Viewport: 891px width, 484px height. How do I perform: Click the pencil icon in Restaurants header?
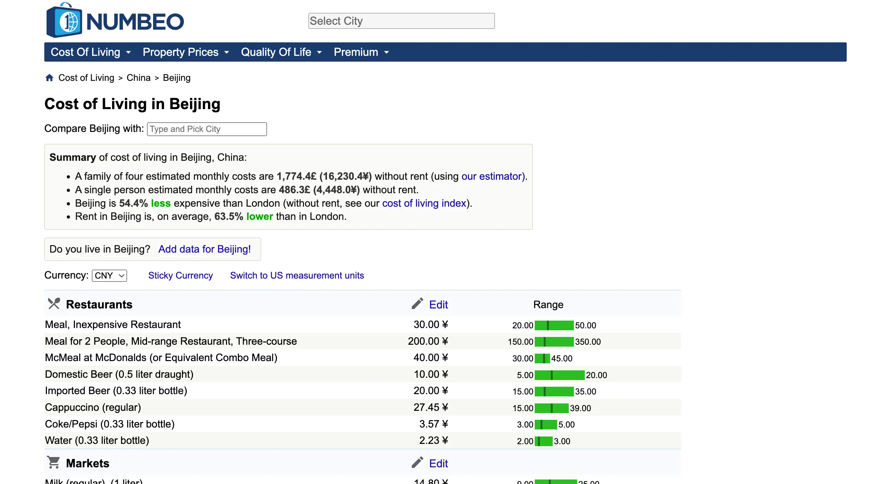418,303
